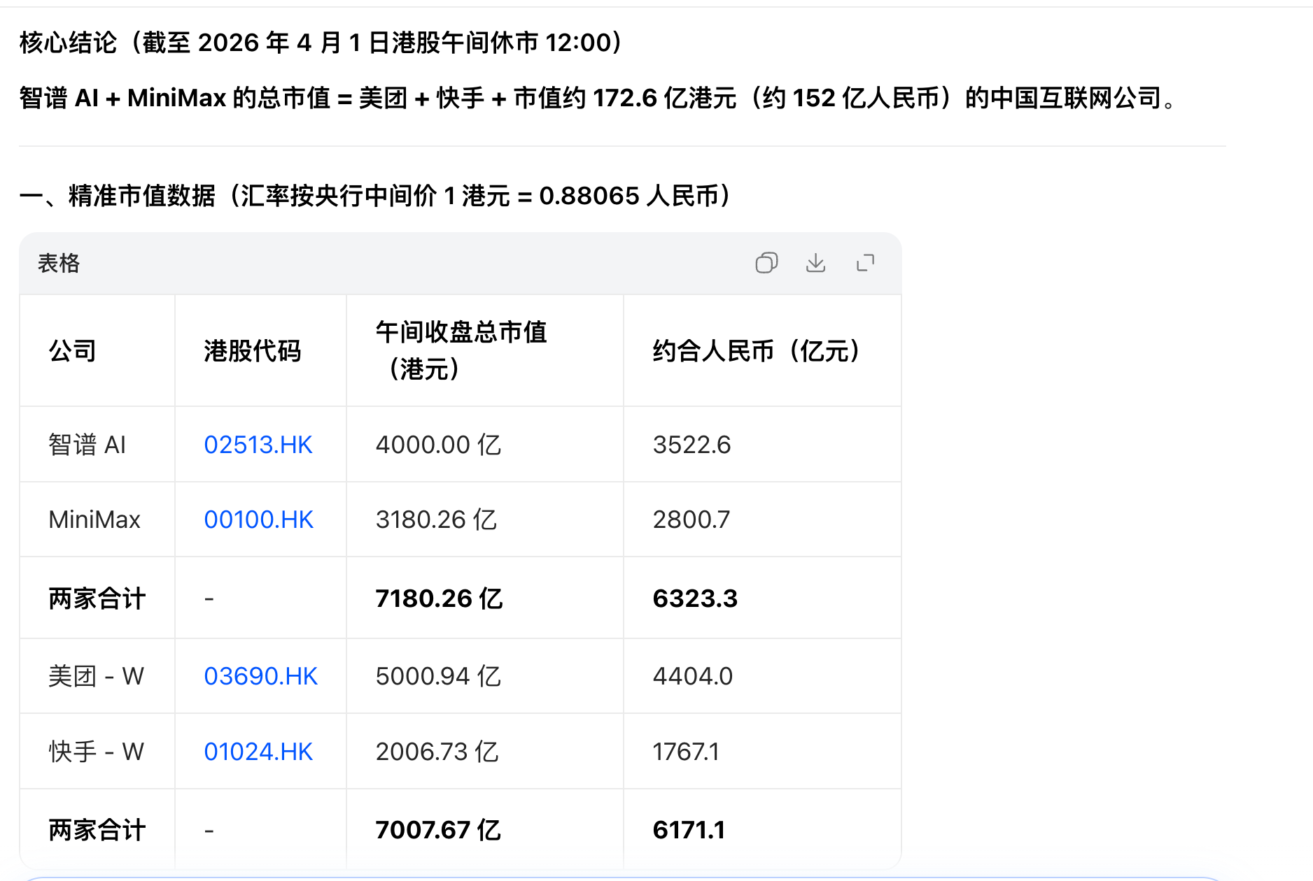The image size is (1313, 881).
Task: Open the 01024.HK stock code link
Action: point(258,752)
